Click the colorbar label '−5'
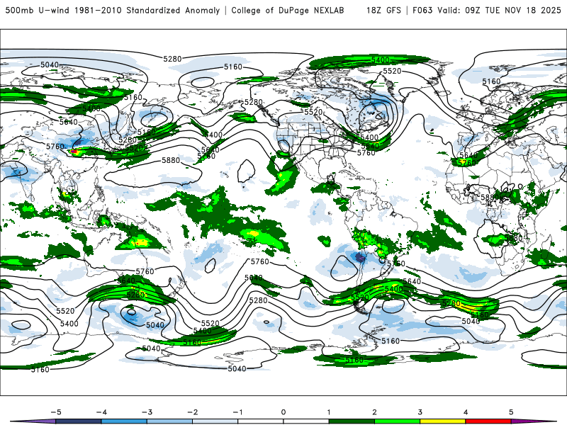The height and width of the screenshot is (425, 567). coord(56,412)
